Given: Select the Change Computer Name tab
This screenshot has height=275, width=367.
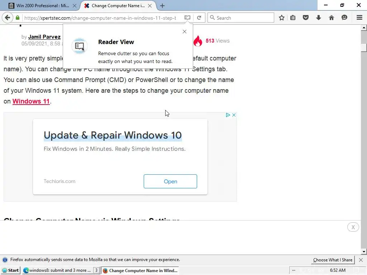Looking at the screenshot, I should point(118,6).
